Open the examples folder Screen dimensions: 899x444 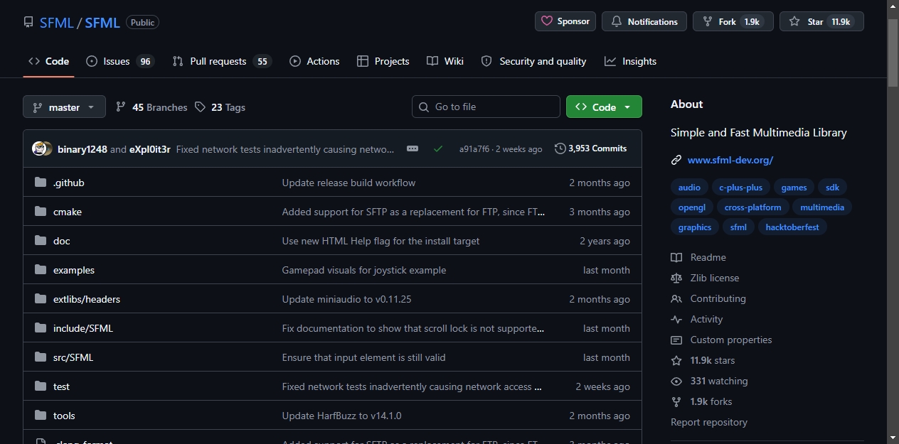point(74,270)
